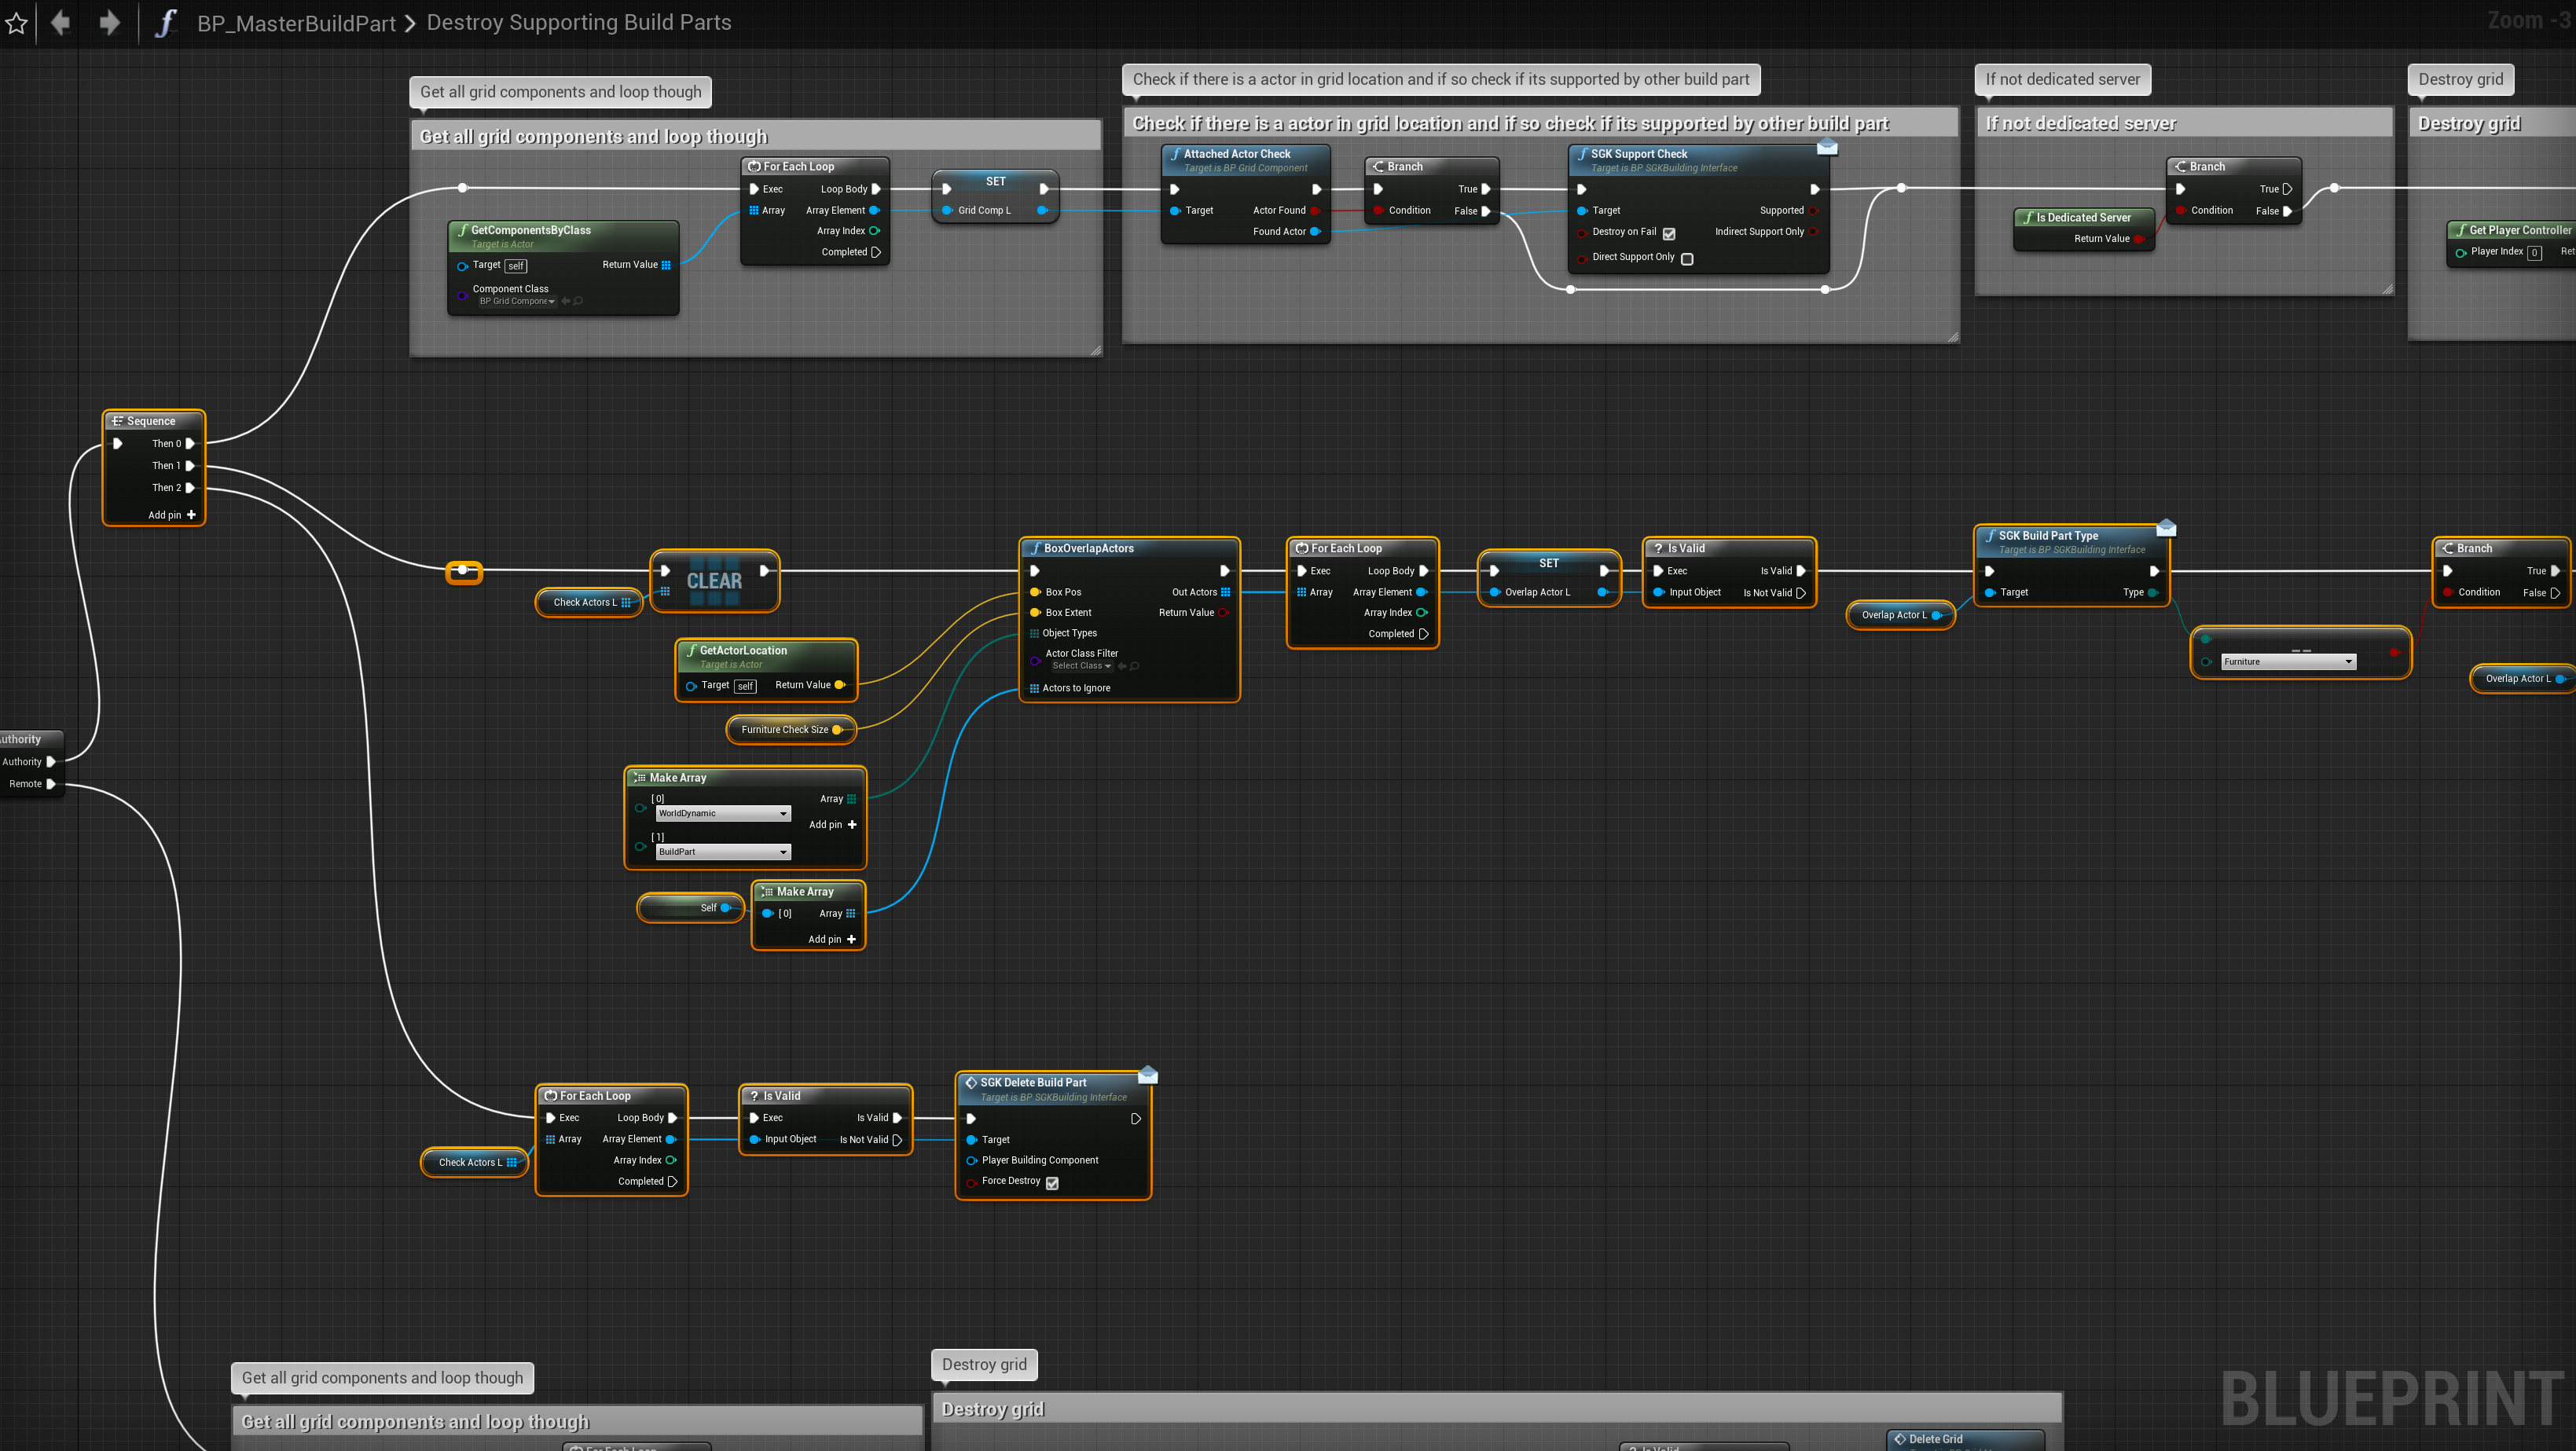Click Destroy Supporting Build Parts breadcrumb

tap(578, 22)
